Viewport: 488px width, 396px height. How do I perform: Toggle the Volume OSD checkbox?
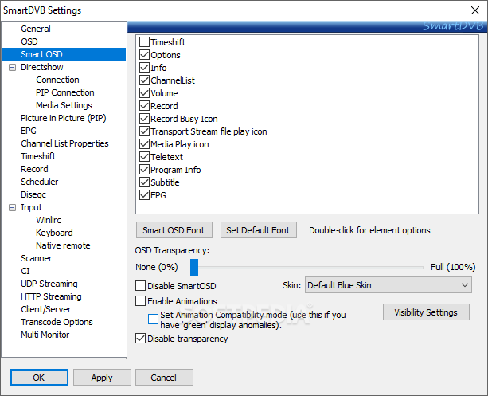tap(144, 93)
